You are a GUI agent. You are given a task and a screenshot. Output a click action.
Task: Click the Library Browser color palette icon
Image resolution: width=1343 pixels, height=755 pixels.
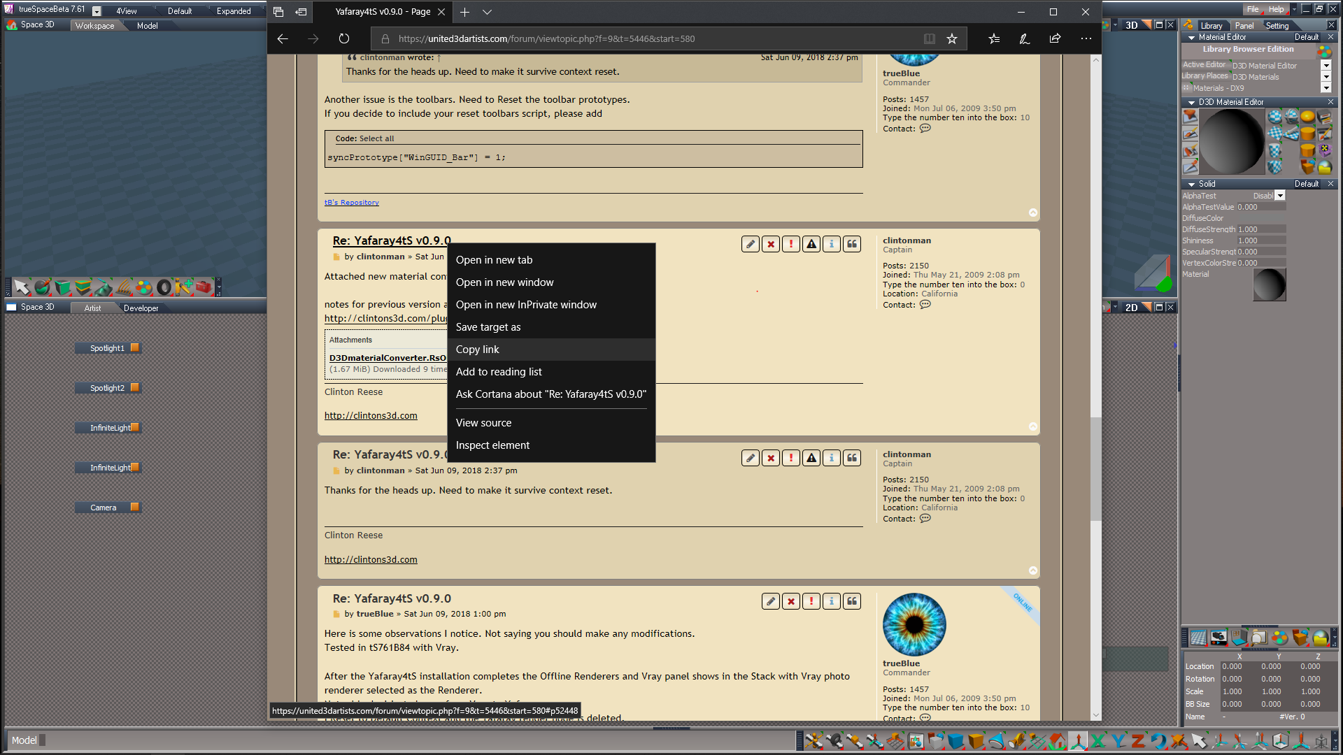coord(1324,51)
